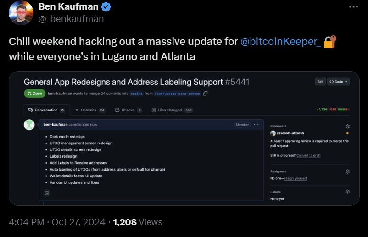Open the @bitcoinKeeper_ mention link
This screenshot has width=368, height=237.
(x=280, y=42)
